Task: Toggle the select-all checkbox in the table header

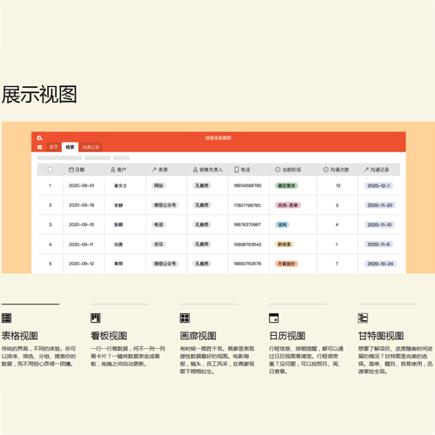Action: [50, 170]
